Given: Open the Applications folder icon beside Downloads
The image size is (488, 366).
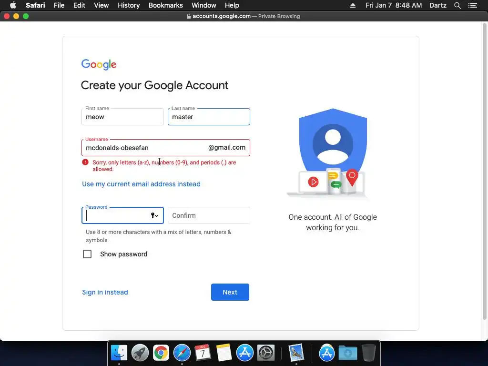Looking at the screenshot, I should point(327,353).
